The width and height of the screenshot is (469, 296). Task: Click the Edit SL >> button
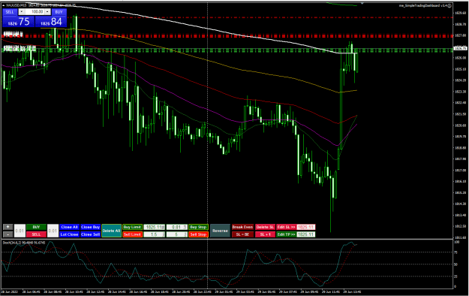(286, 227)
